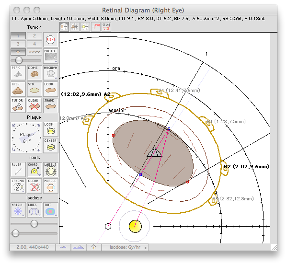Click the STD. tumor base button
This screenshot has height=265, width=287.
34,89
